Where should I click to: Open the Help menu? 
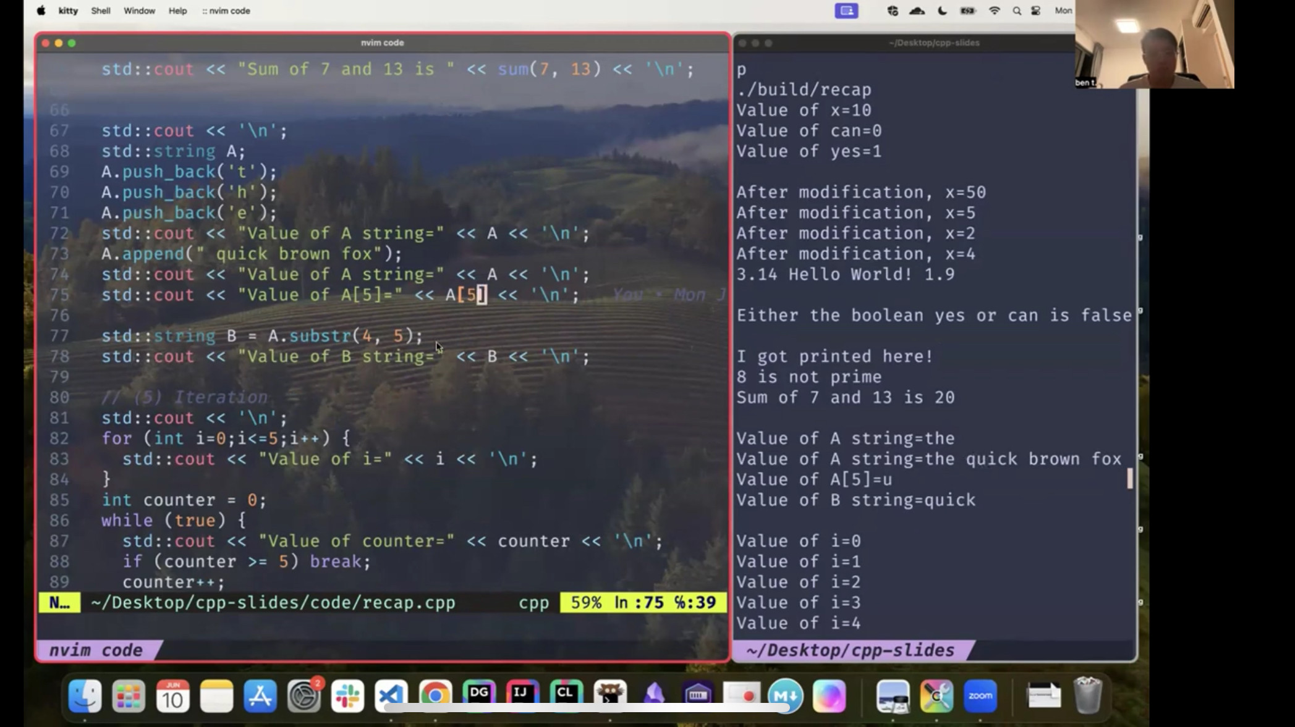[x=177, y=11]
